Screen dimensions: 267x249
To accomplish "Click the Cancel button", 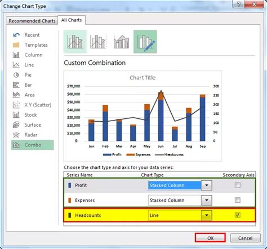I will (245, 238).
